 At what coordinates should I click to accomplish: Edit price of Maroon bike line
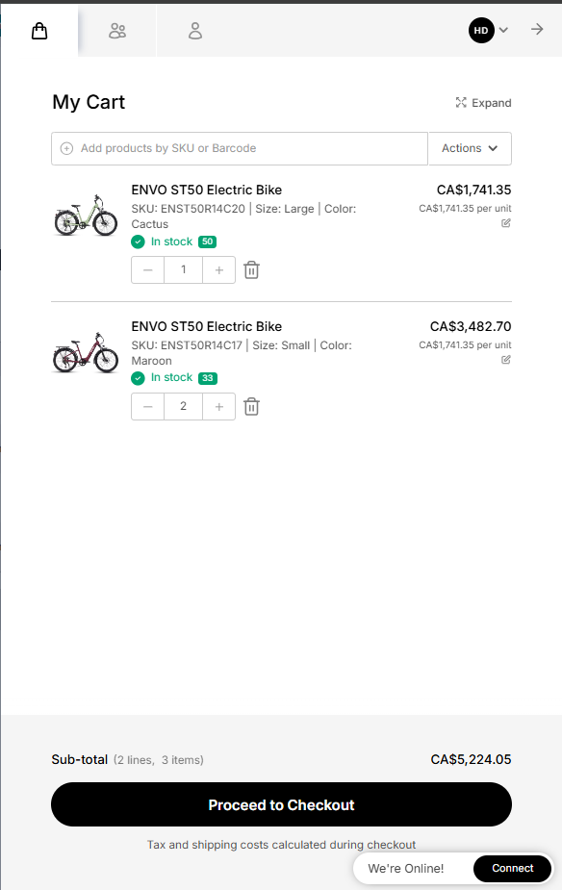tap(506, 359)
